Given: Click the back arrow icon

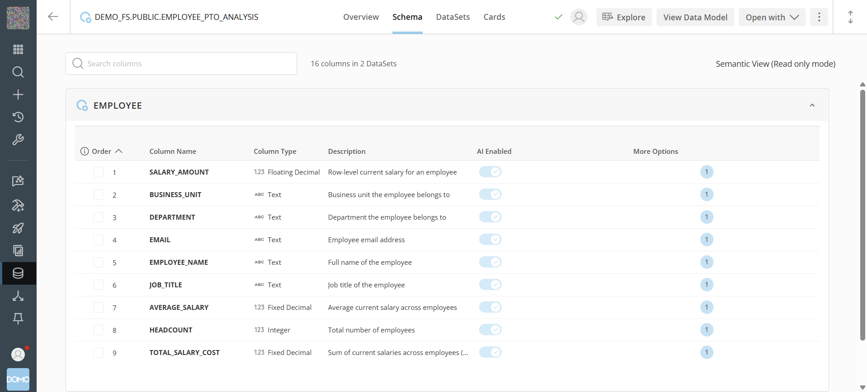Looking at the screenshot, I should click(53, 17).
